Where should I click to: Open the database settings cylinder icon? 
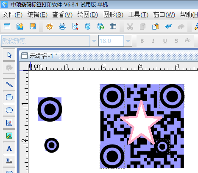point(88,26)
